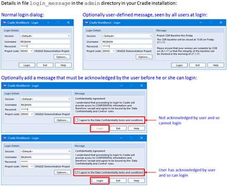This screenshot has height=186, width=227.
Task: Untick the checked Data Confidentiality agreement checkbox
Action: 77,172
